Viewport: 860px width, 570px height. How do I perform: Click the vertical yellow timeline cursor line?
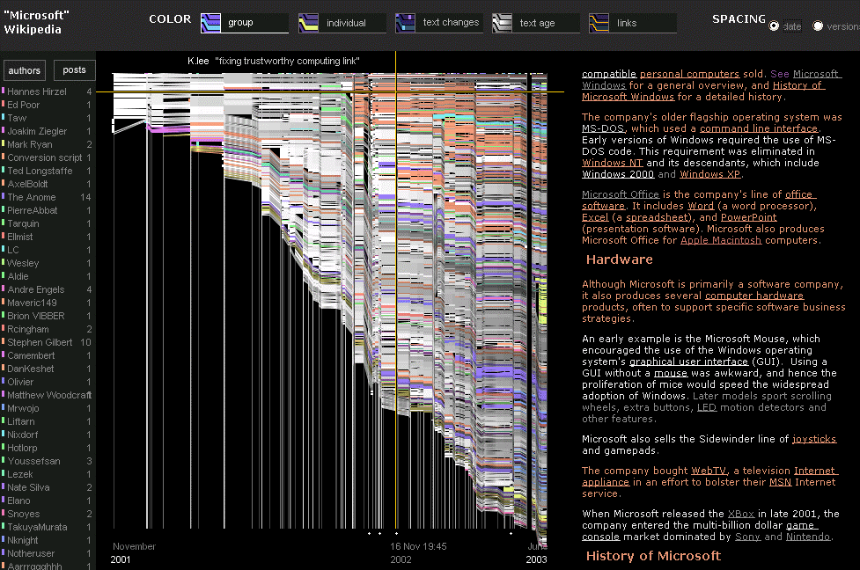pyautogui.click(x=395, y=290)
